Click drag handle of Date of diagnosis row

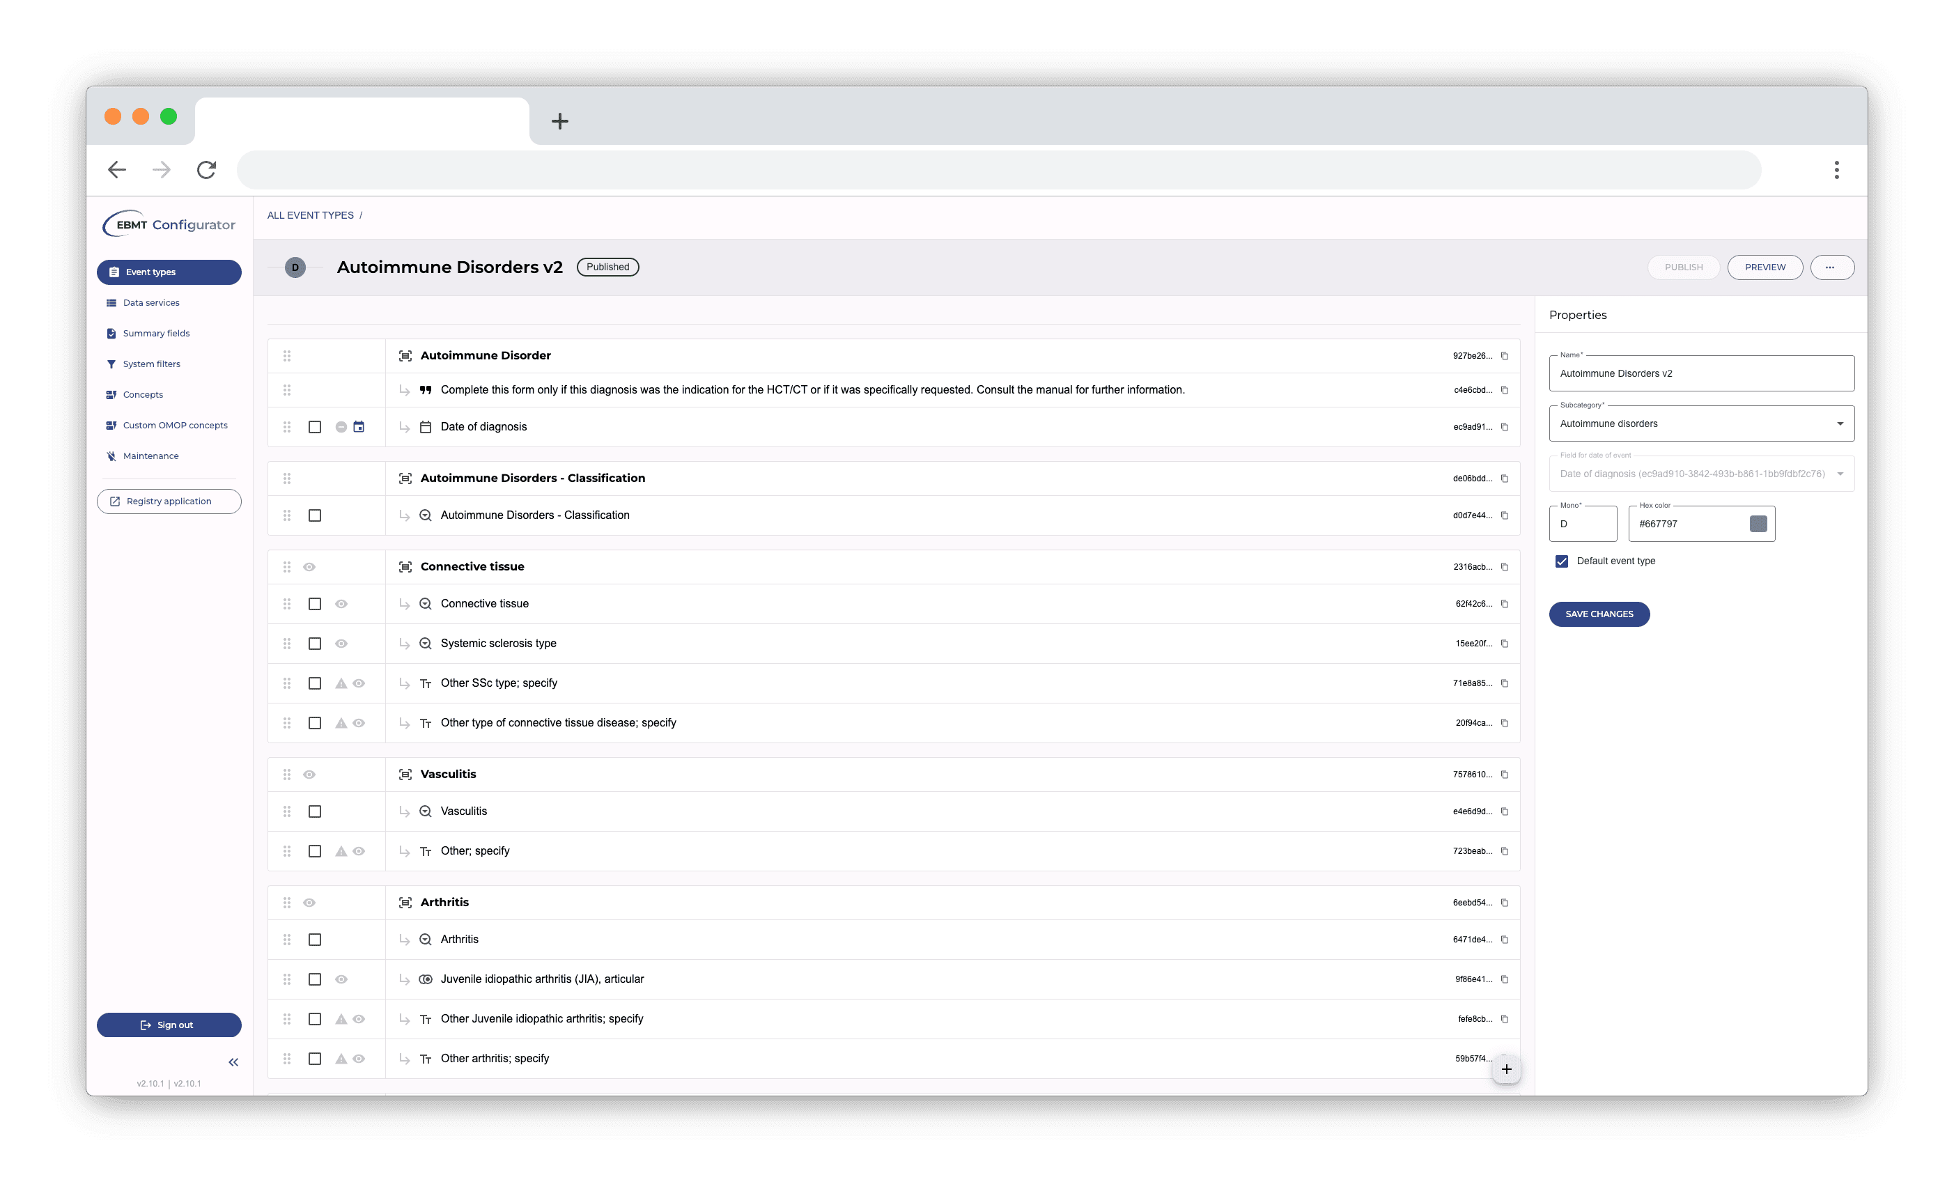tap(287, 426)
